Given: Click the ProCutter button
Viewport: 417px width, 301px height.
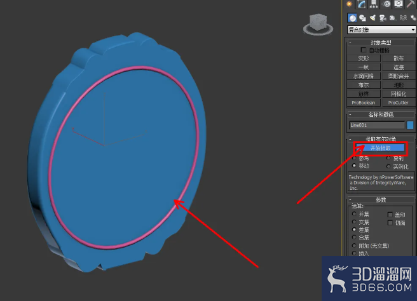Looking at the screenshot, I should tap(399, 102).
